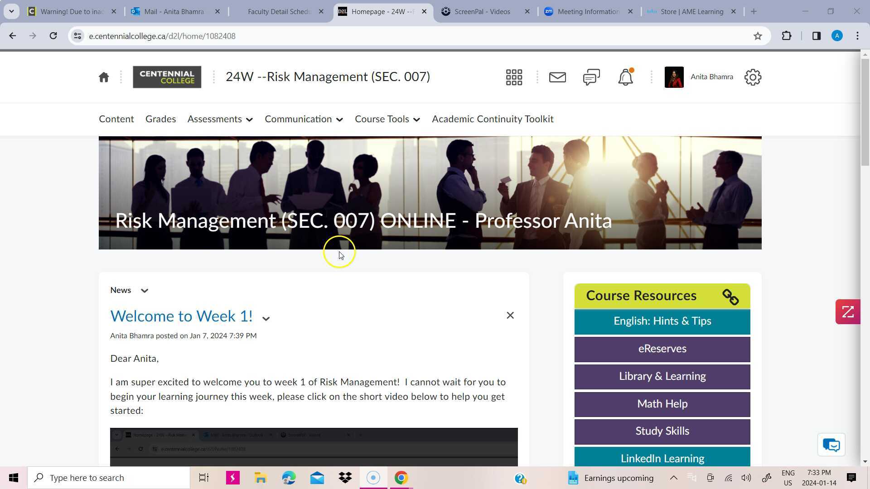Dismiss the Welcome to Week 1 announcement
870x489 pixels.
(510, 315)
